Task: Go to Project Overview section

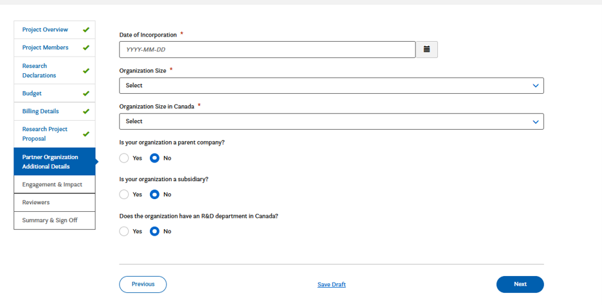Action: tap(55, 30)
